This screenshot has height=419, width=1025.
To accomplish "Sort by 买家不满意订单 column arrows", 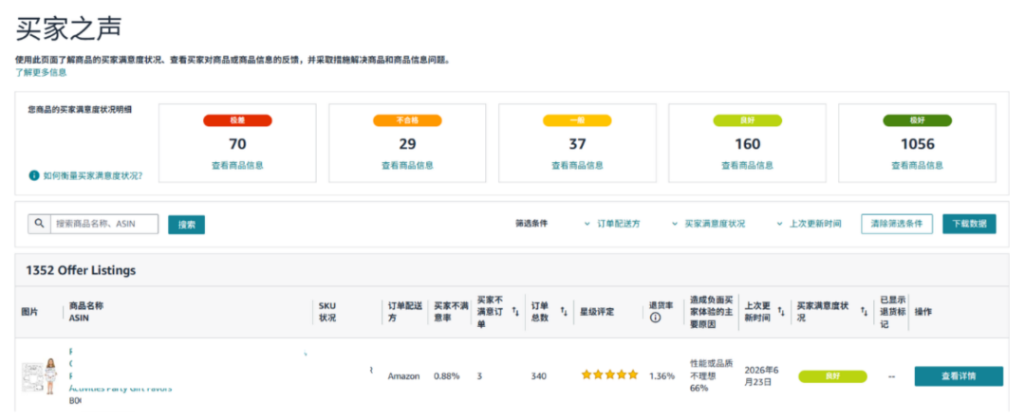I will tap(515, 312).
